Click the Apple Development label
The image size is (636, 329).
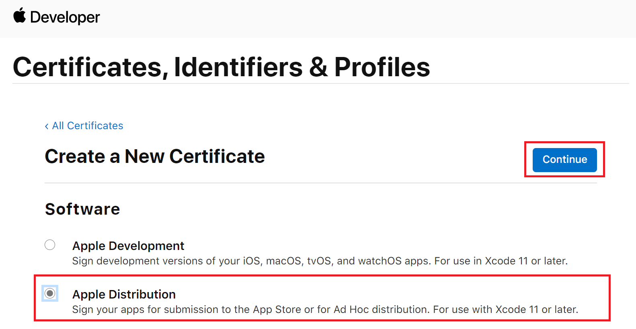pos(128,246)
